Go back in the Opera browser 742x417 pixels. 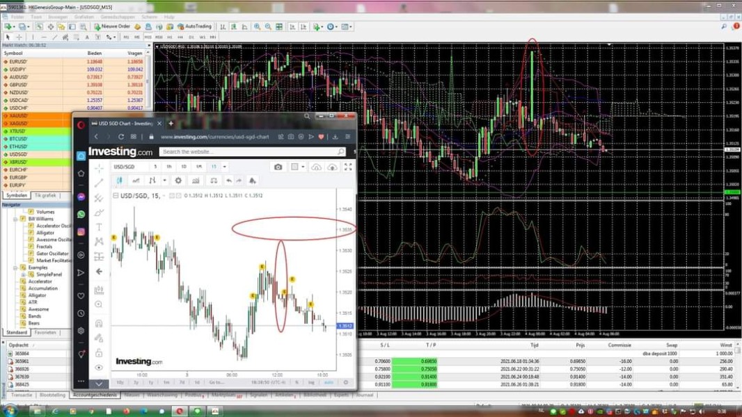[95, 136]
